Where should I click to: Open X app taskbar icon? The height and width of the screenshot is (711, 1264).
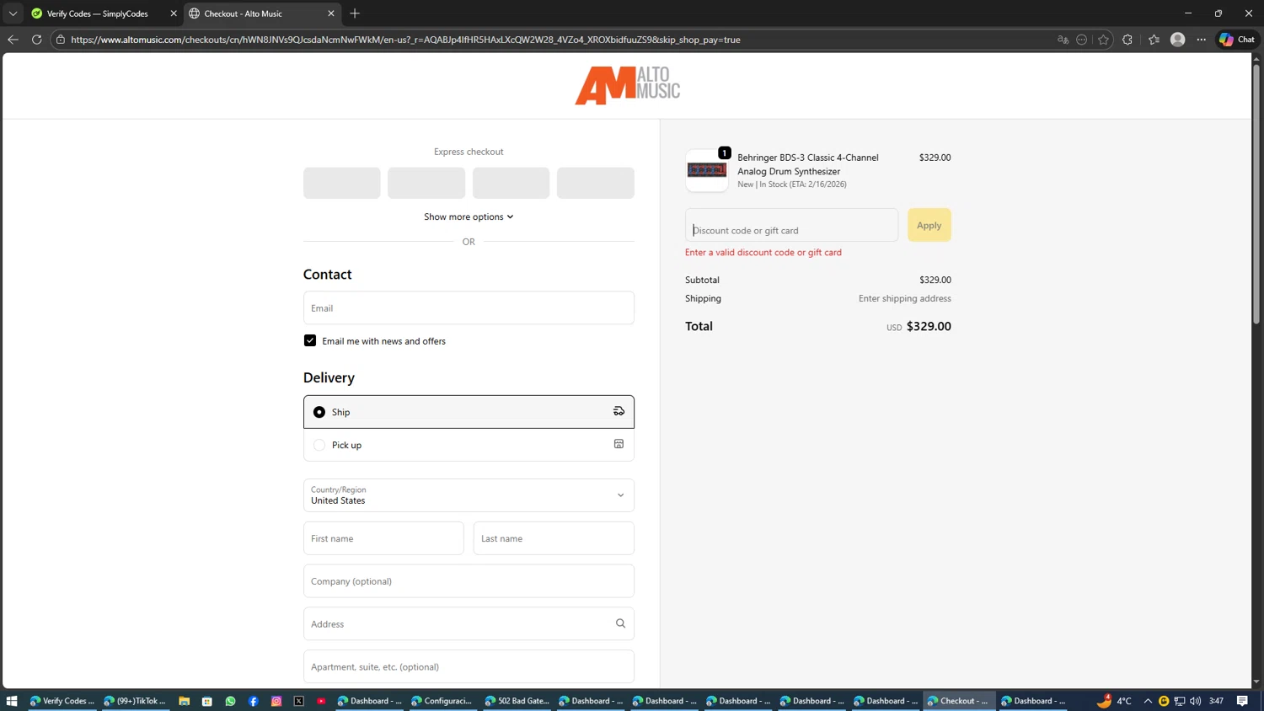[x=298, y=701]
